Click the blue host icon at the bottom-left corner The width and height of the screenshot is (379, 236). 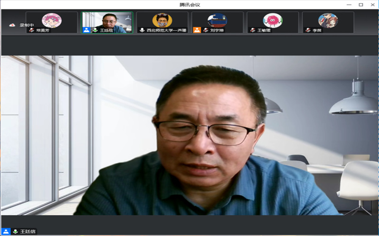[6, 232]
